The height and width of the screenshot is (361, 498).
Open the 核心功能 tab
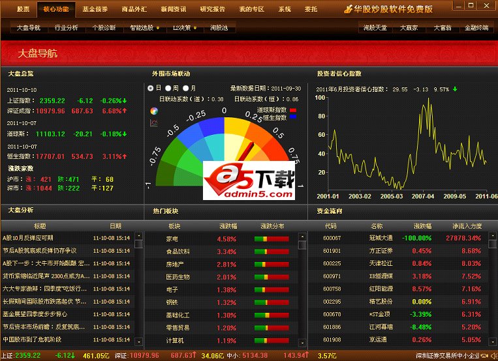click(56, 9)
